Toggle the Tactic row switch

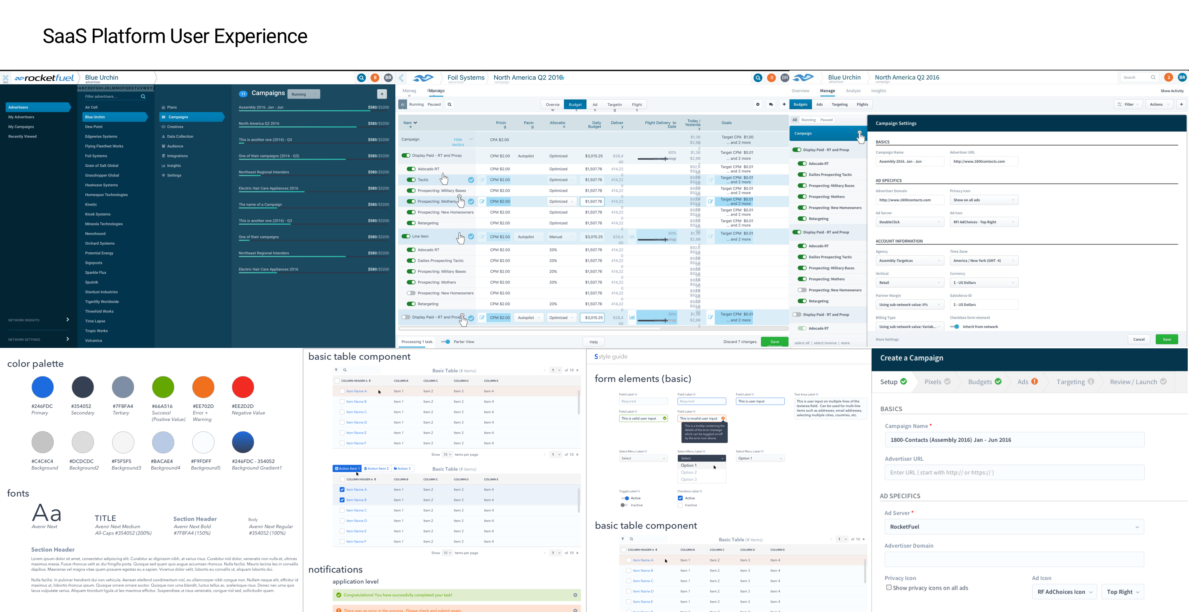(411, 180)
